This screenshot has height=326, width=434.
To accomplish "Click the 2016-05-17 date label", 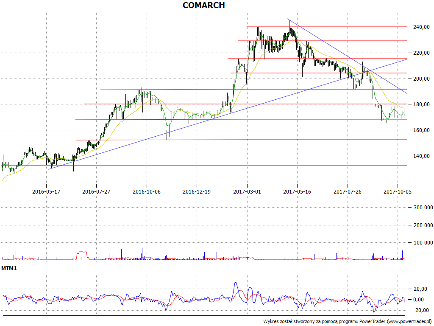I will (x=46, y=191).
